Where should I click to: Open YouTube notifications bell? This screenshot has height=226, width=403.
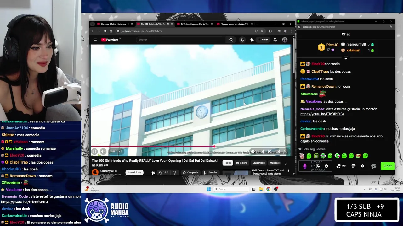(275, 40)
